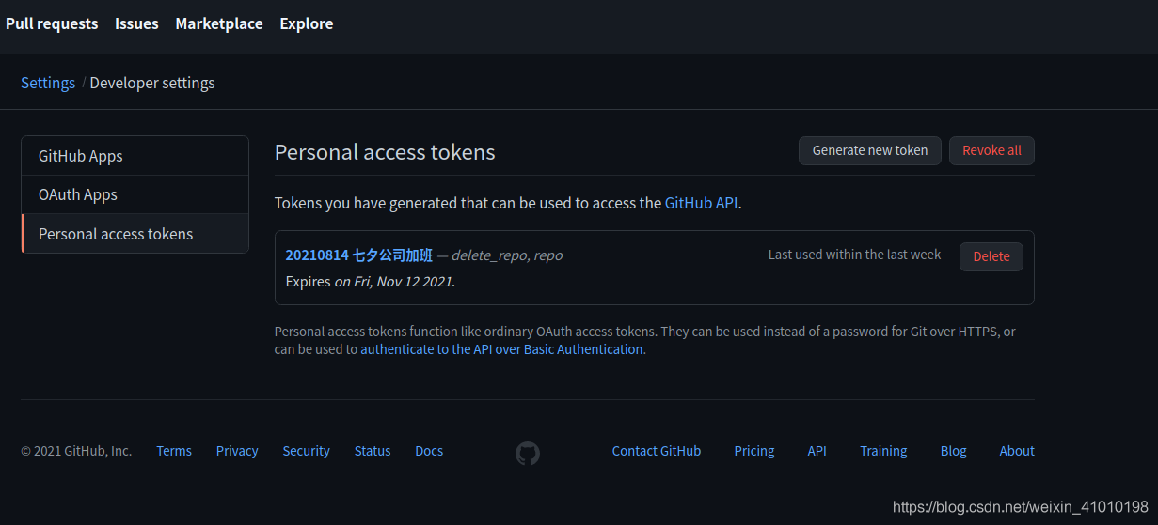
Task: Follow the GitHub API link
Action: click(x=701, y=202)
